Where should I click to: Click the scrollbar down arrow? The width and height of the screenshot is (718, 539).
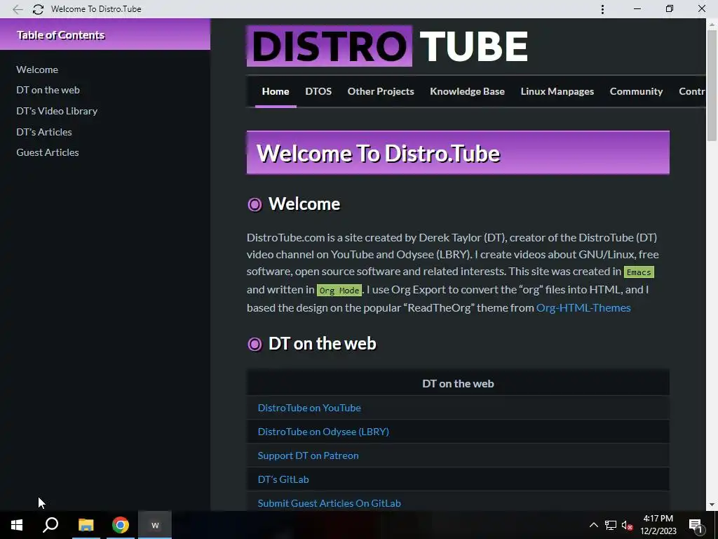click(712, 505)
